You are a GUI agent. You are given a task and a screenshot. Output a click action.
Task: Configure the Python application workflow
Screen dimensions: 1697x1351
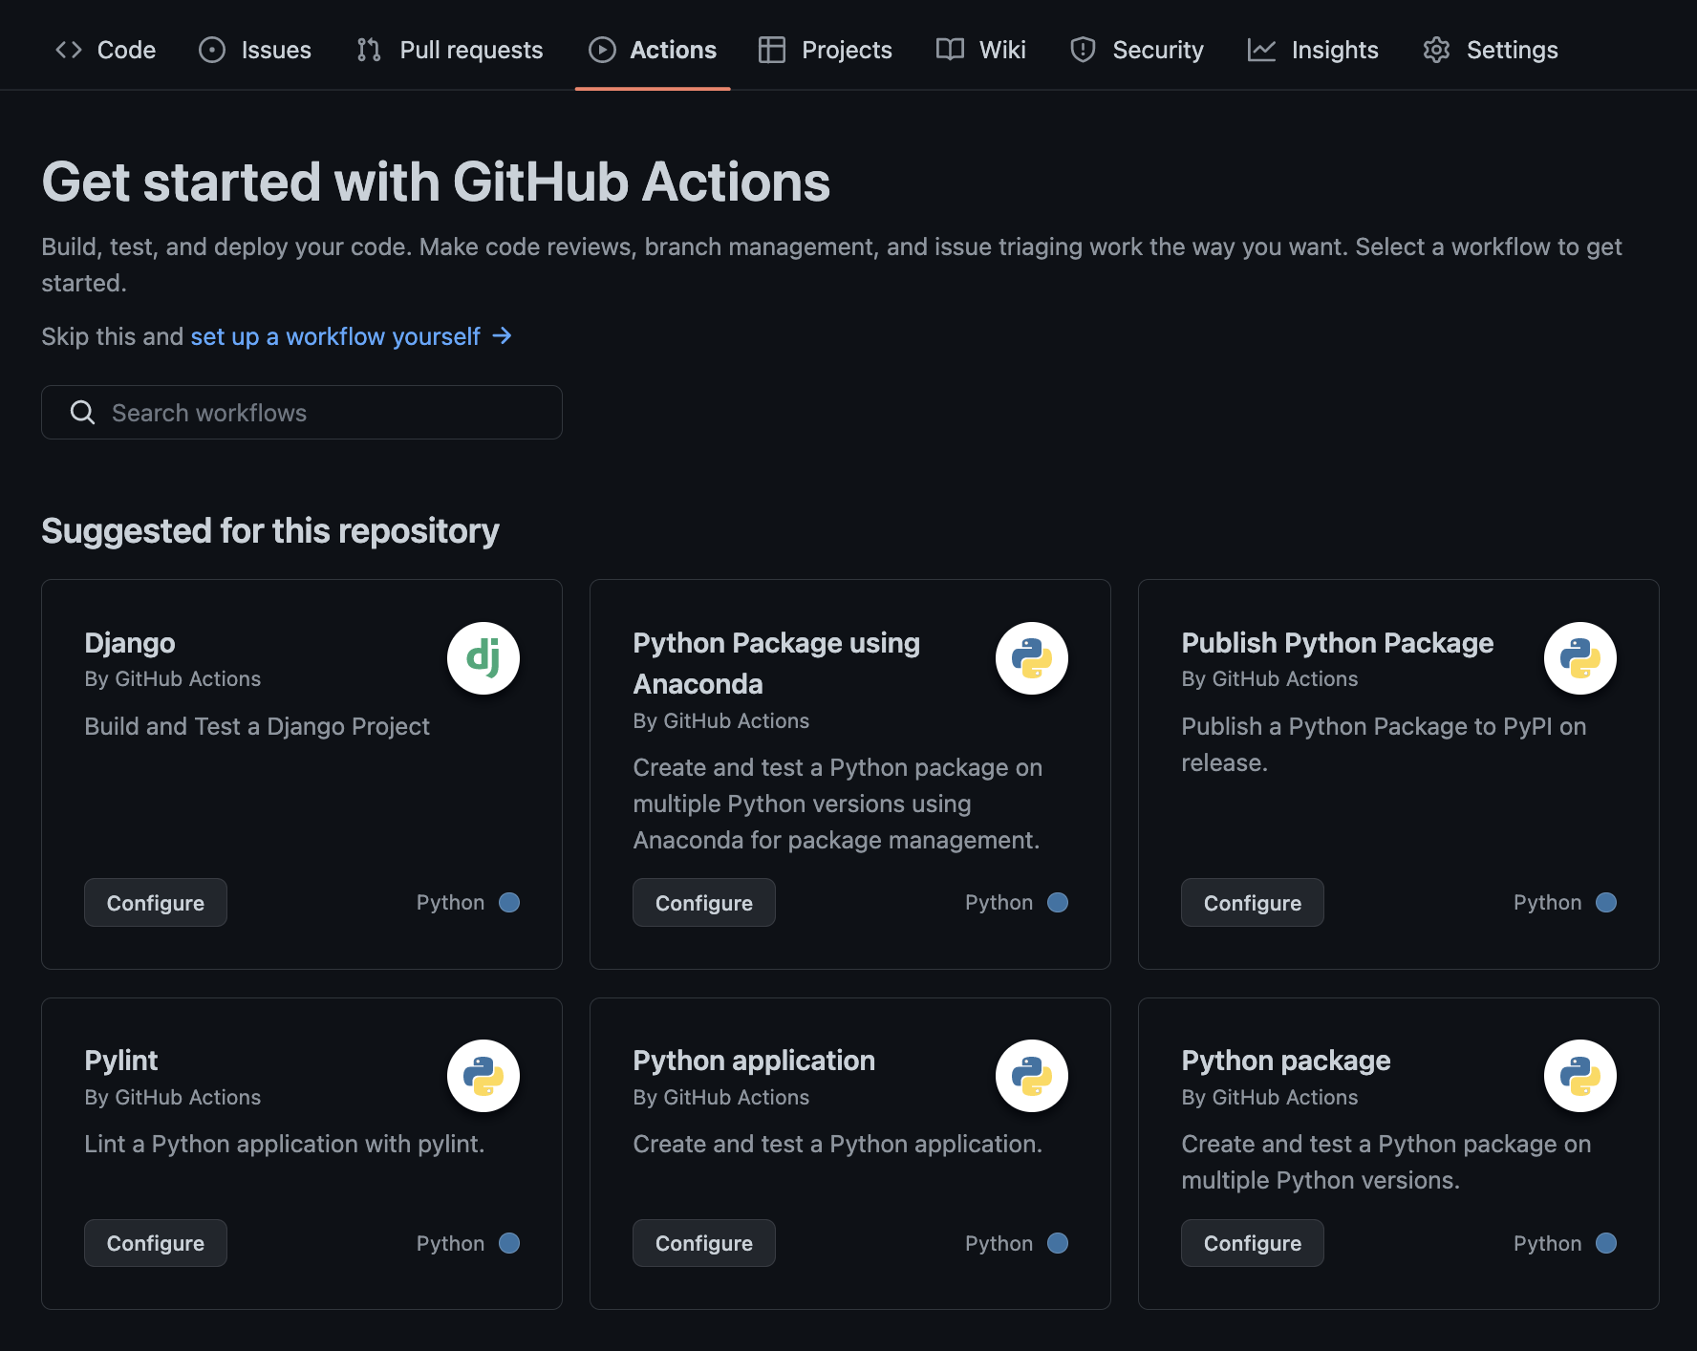point(704,1243)
